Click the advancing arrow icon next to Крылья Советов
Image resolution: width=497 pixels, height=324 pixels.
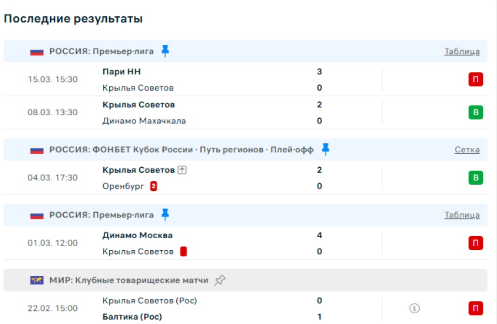click(x=182, y=170)
